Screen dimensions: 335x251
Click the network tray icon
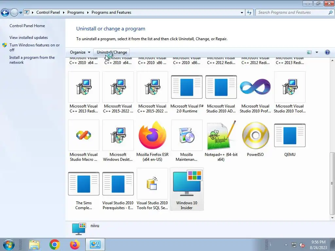pos(294,245)
